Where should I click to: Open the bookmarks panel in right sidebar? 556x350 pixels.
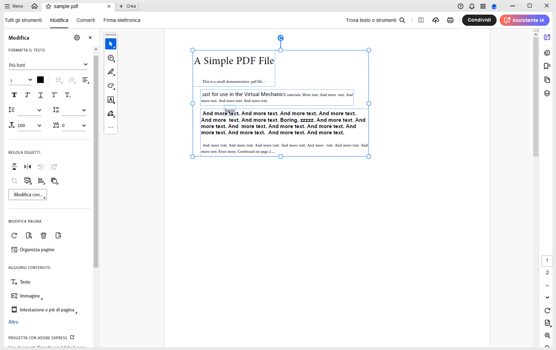click(x=547, y=66)
